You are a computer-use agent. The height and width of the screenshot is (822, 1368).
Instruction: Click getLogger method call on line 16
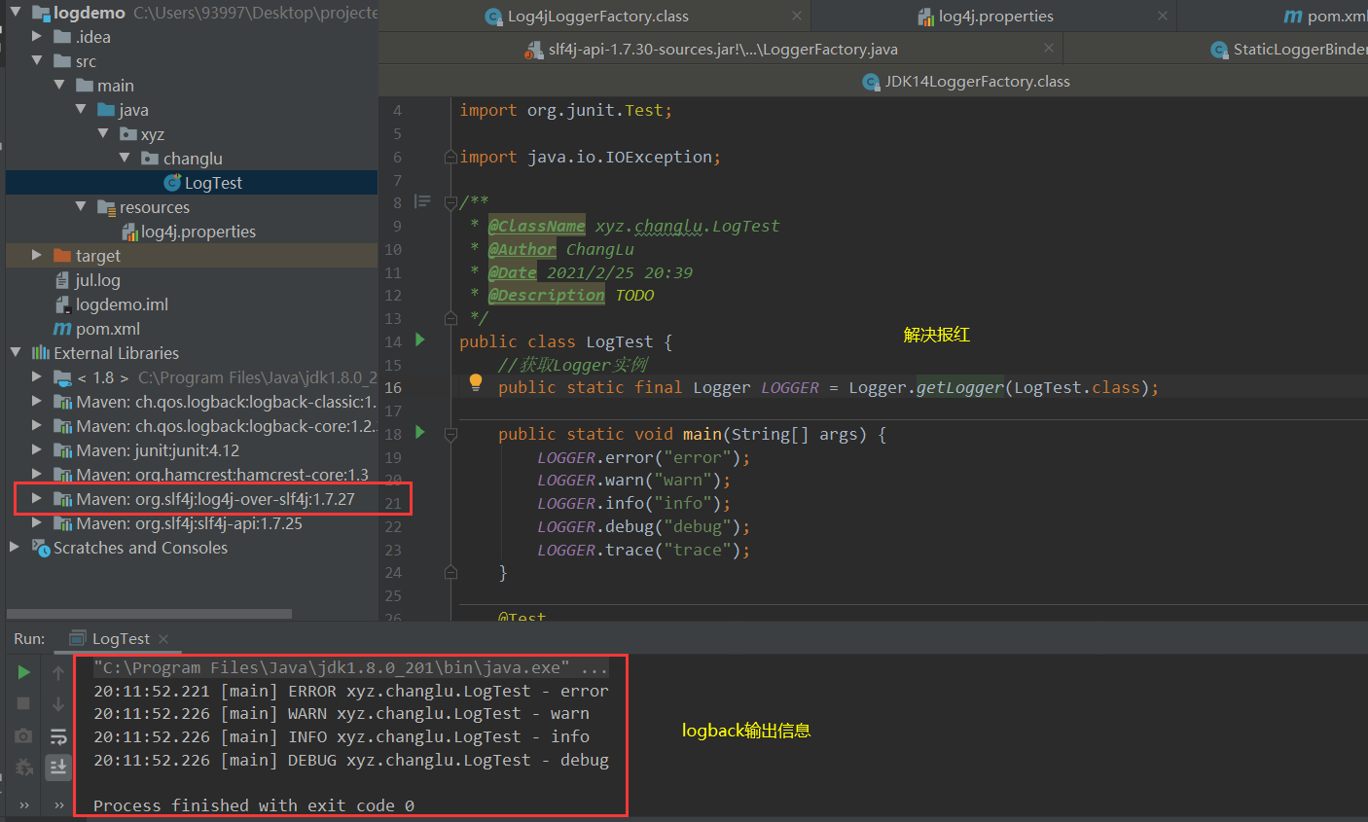[959, 387]
